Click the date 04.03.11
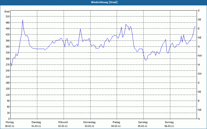Viewport: 207px width, 129px height. [x=116, y=126]
